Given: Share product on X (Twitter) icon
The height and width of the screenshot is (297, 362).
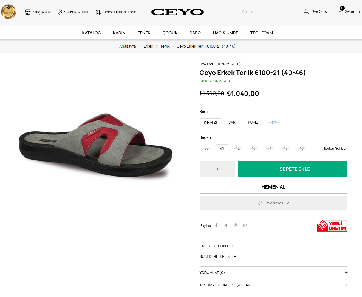Looking at the screenshot, I should [x=226, y=225].
